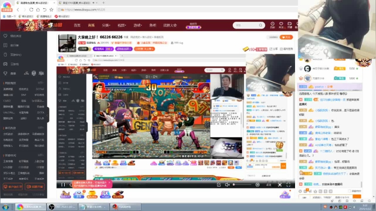Switch to the OBS window in the taskbar

(x=62, y=207)
